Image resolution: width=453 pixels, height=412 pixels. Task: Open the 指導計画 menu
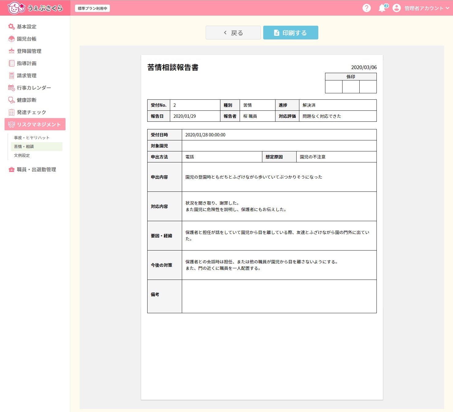pyautogui.click(x=35, y=63)
